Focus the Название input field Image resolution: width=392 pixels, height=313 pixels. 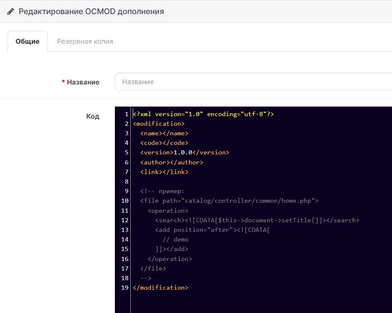[x=253, y=82]
